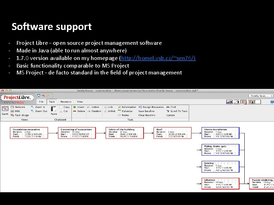The height and width of the screenshot is (205, 274).
Task: Click the undo arrow icon
Action: pyautogui.click(x=43, y=95)
